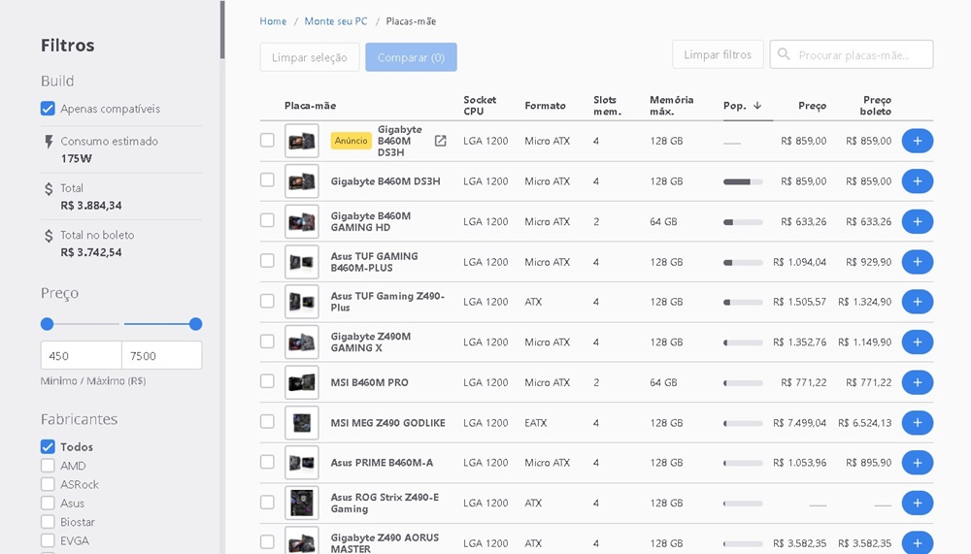The image size is (971, 554).
Task: Open the Asus ROG Strix Z490-E Gaming thumbnail
Action: [x=302, y=503]
